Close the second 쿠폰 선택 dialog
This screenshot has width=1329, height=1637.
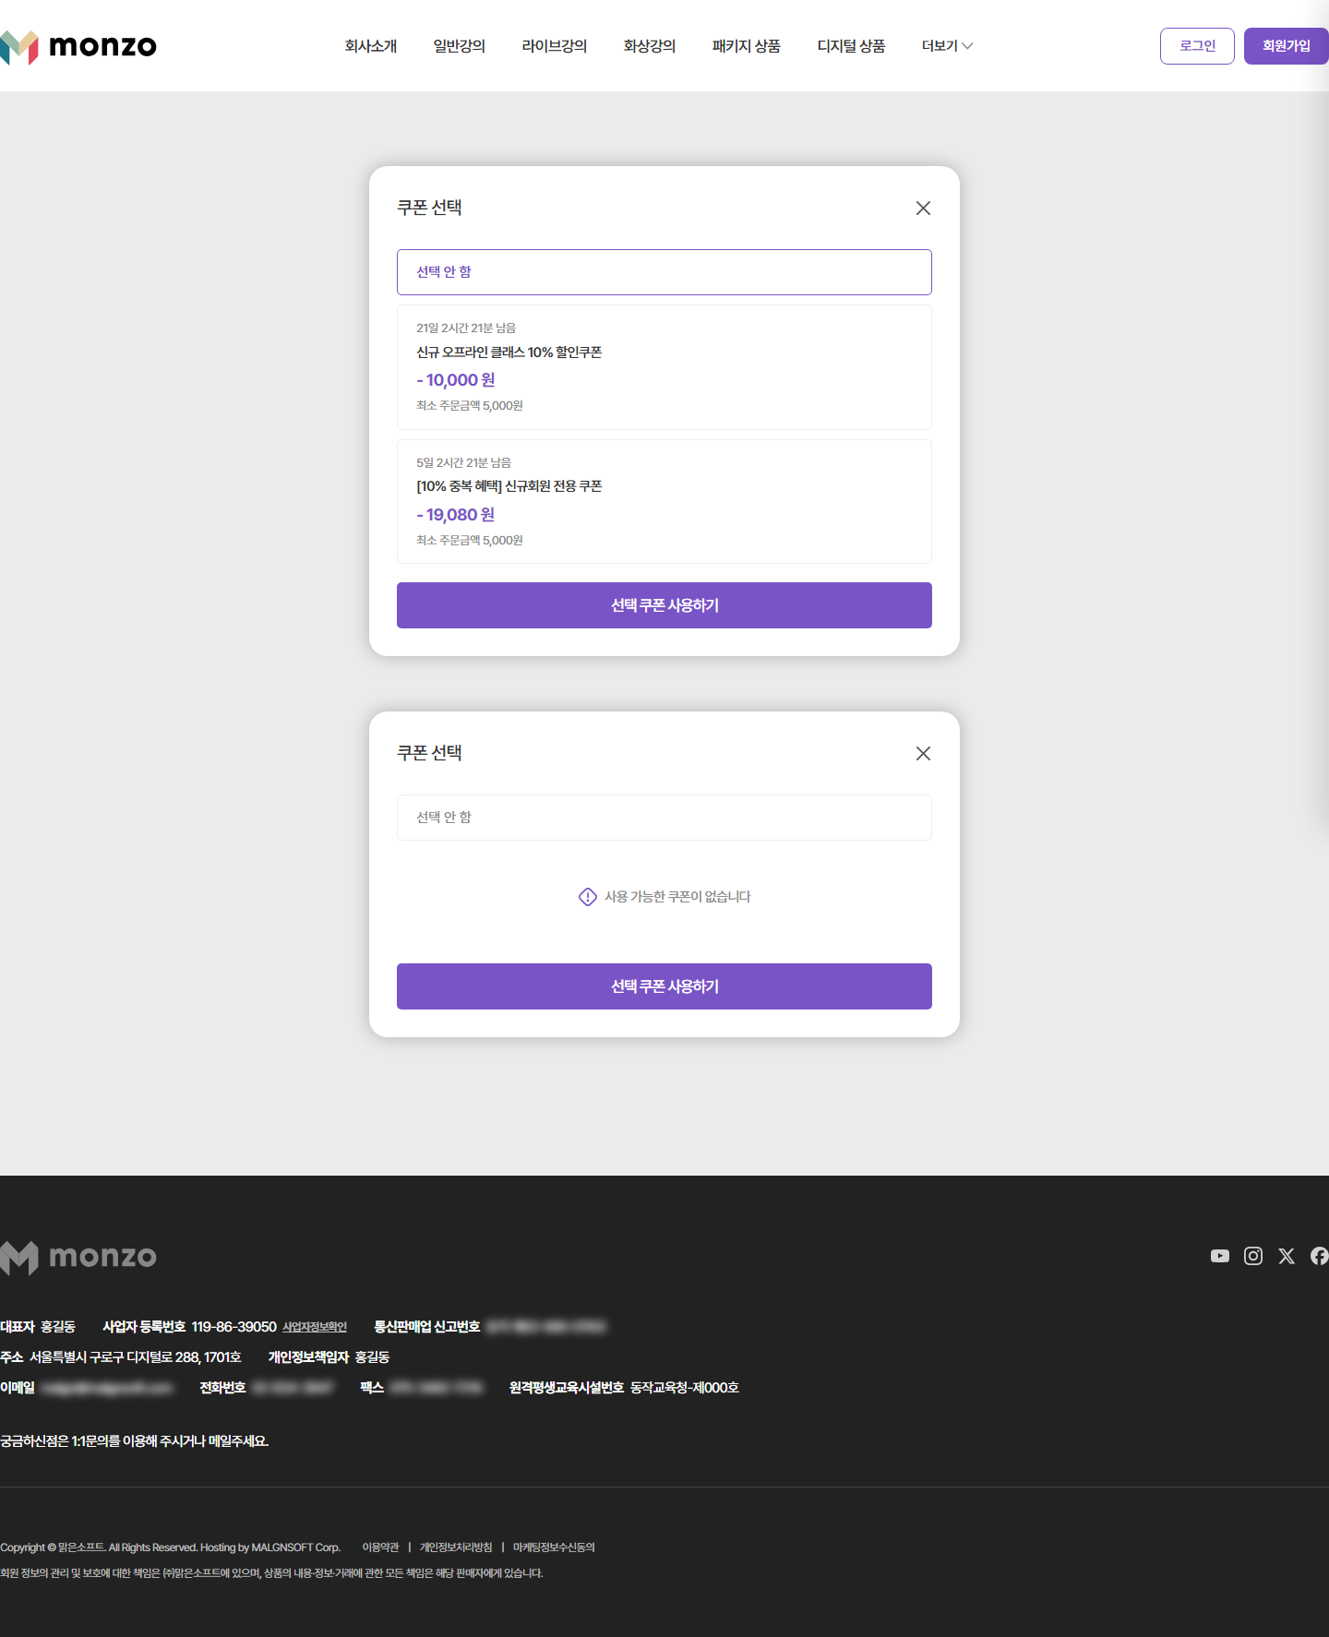(923, 754)
